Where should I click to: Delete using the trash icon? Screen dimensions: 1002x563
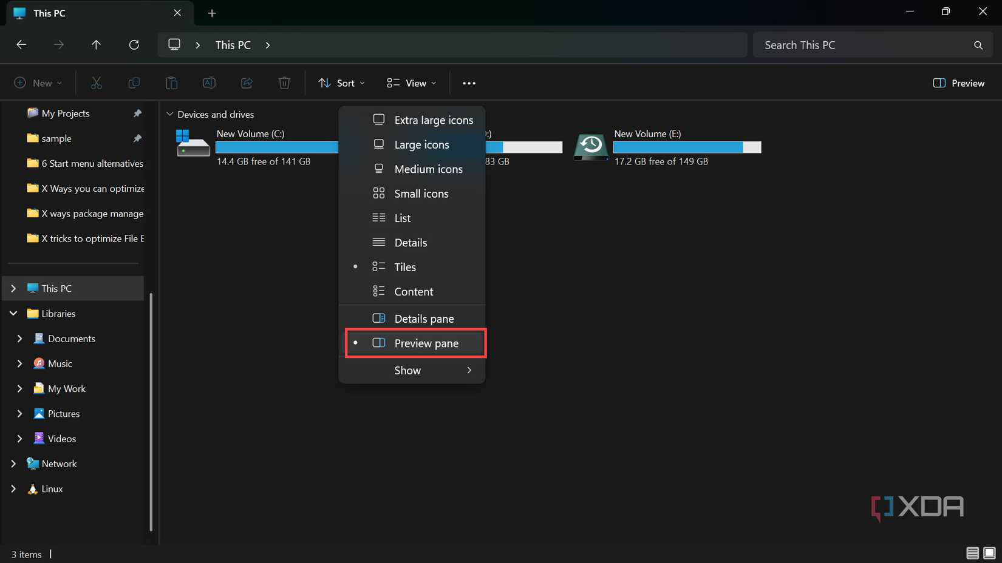284,83
